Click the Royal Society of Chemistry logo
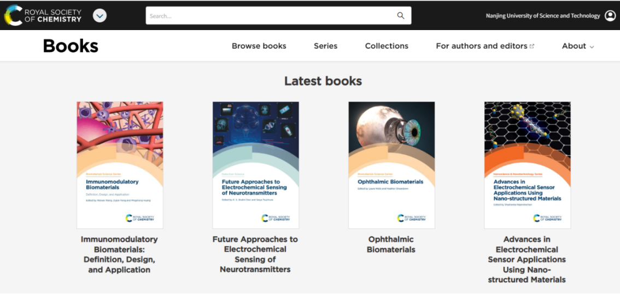This screenshot has height=294, width=620. pos(43,15)
